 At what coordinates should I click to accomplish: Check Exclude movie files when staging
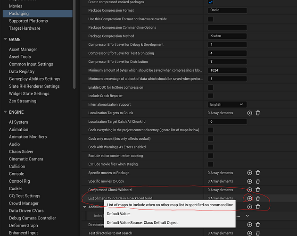click(210, 164)
